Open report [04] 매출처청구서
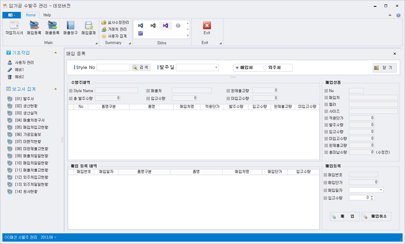The height and width of the screenshot is (244, 405). click(26, 120)
